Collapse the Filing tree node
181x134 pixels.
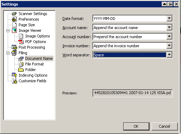8,53
